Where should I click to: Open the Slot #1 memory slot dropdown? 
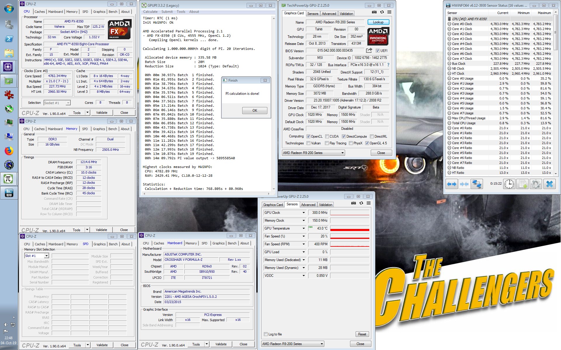click(x=37, y=256)
